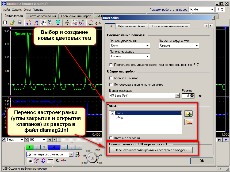Screen dimensions: 230x172
Task: Enable the Большой монитор checkbox
Action: (111, 78)
